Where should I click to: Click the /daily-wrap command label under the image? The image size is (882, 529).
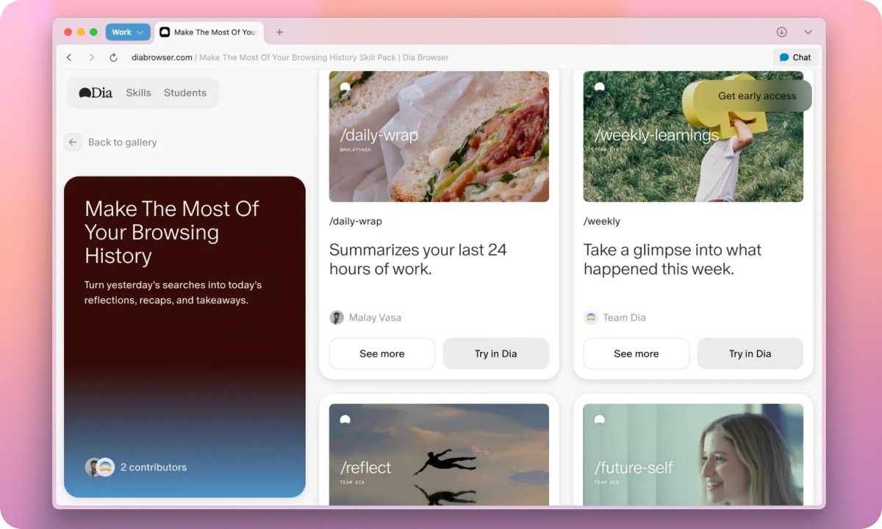coord(356,221)
